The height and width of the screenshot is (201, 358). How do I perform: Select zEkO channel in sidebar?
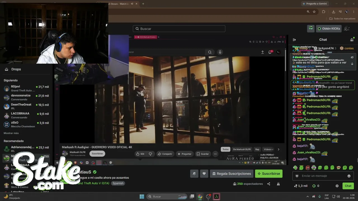pos(27,125)
